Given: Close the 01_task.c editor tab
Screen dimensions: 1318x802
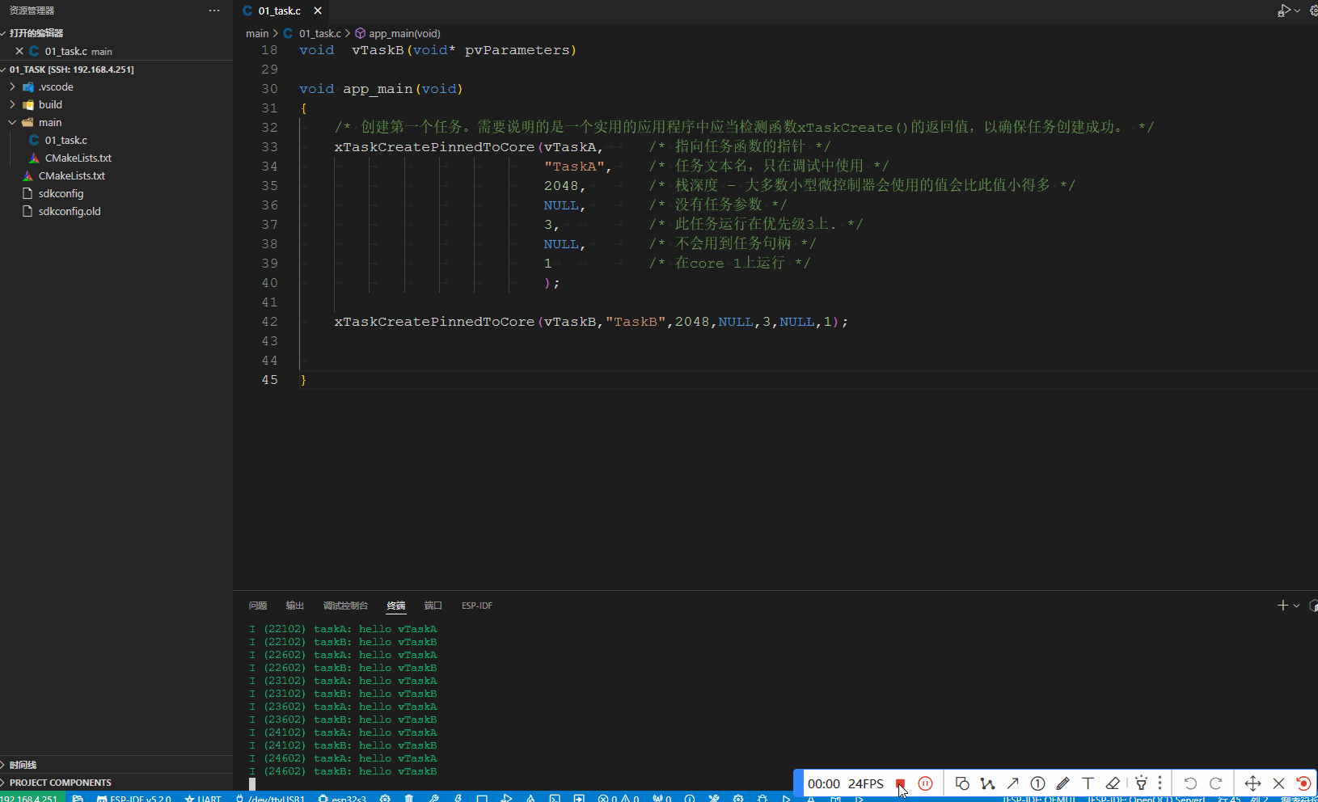Looking at the screenshot, I should coord(318,11).
